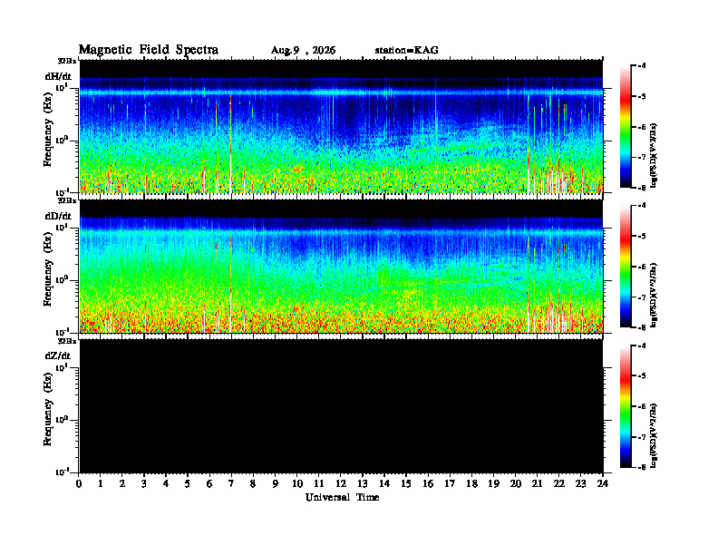Screen dimensions: 718x555
Task: Click the color bar beside the dH/dt panel
Action: point(625,127)
